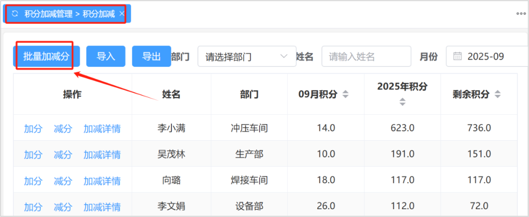Sort by 2025年积分 column arrows
This screenshot has height=217, width=529.
[403, 102]
